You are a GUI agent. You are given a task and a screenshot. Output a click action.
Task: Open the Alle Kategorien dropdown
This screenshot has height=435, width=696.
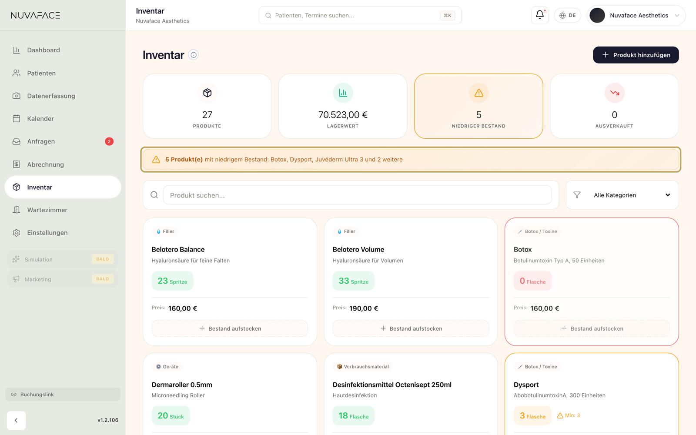622,195
